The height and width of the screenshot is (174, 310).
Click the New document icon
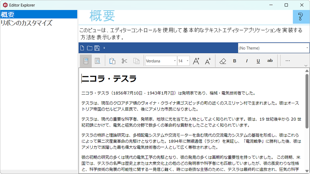click(x=82, y=48)
